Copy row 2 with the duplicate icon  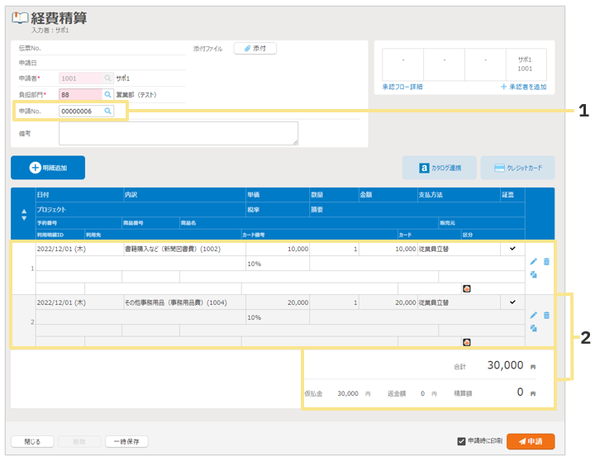pos(534,328)
